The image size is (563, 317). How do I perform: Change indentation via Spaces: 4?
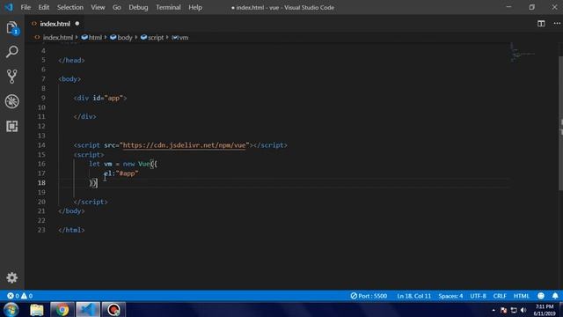coord(450,296)
